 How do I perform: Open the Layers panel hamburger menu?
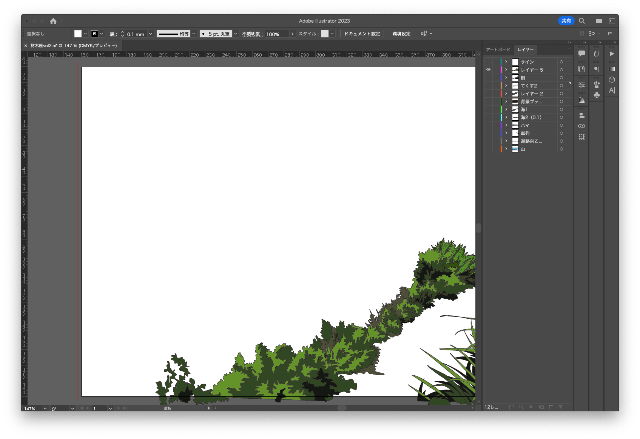tap(569, 50)
